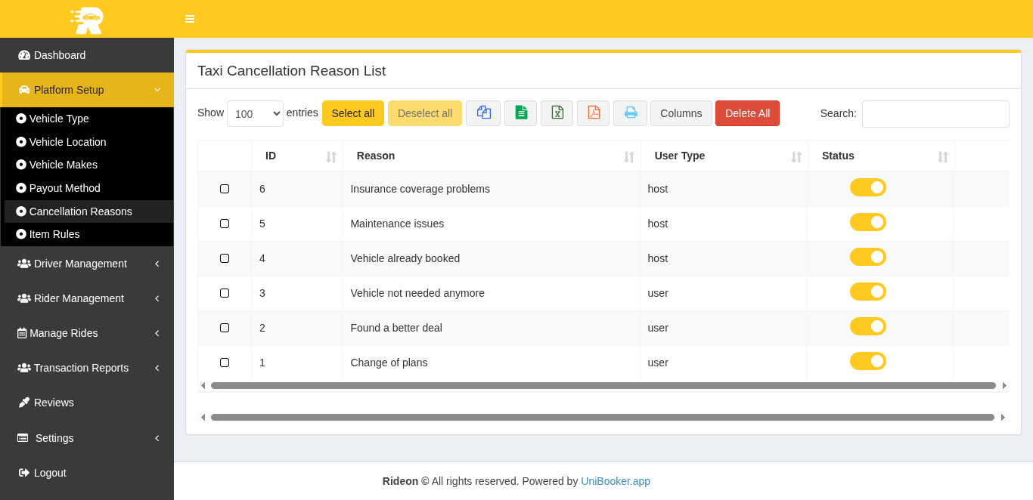Toggle the hamburger sidebar menu icon
The image size is (1033, 500).
[190, 19]
